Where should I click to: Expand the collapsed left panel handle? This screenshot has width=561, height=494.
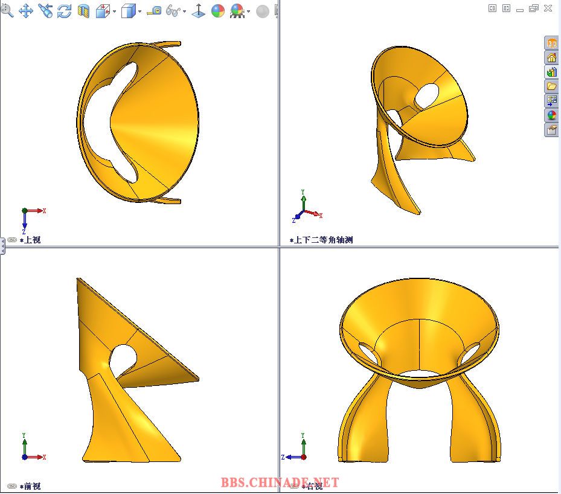coord(2,246)
